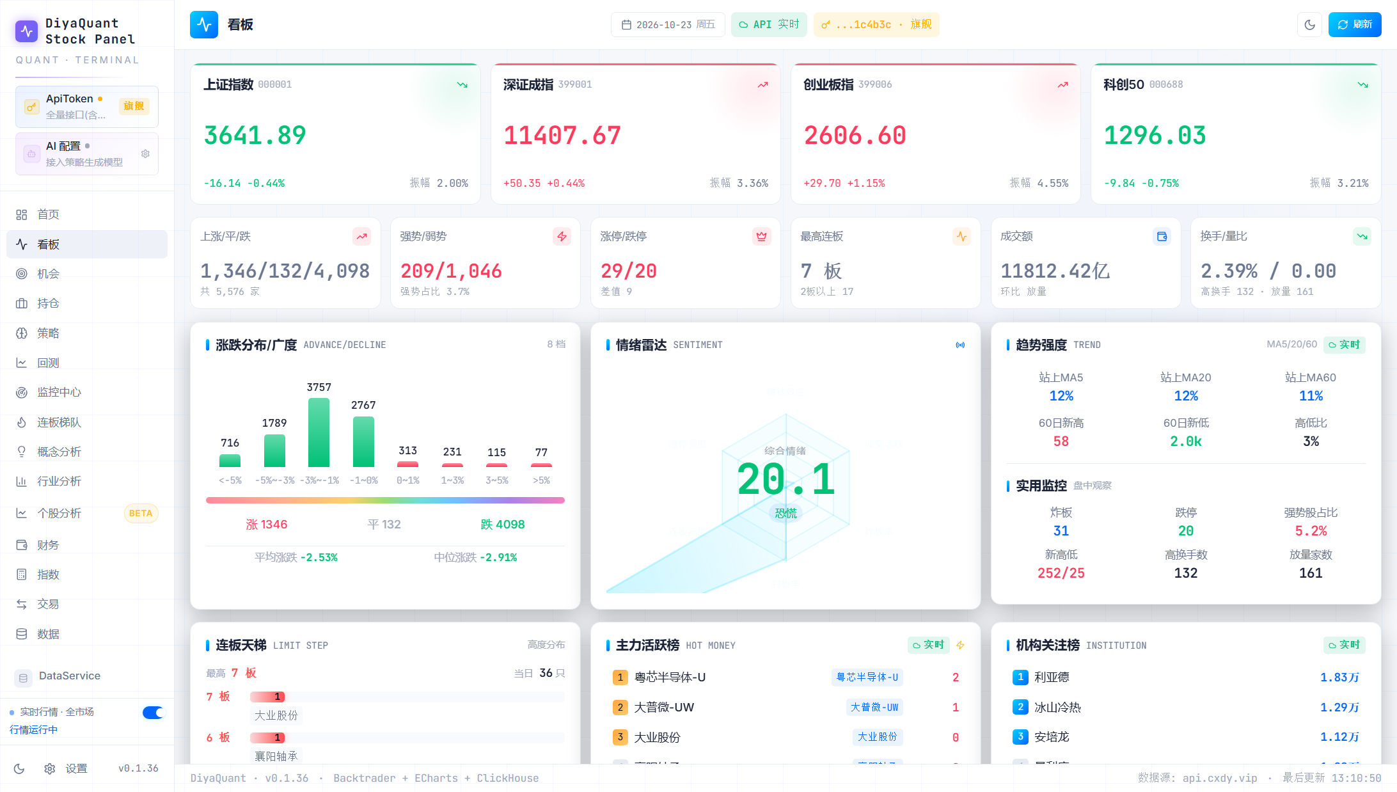Viewport: 1397px width, 792px height.
Task: Click the 指数 calculator icon
Action: tap(22, 574)
